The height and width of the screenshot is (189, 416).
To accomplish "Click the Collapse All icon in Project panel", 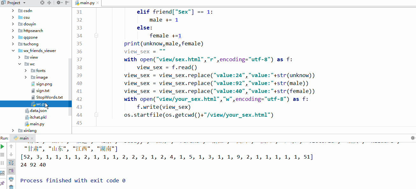I will pos(49,3).
